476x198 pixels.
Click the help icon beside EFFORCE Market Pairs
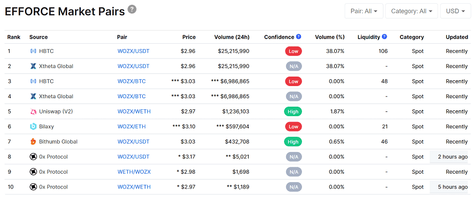point(132,10)
